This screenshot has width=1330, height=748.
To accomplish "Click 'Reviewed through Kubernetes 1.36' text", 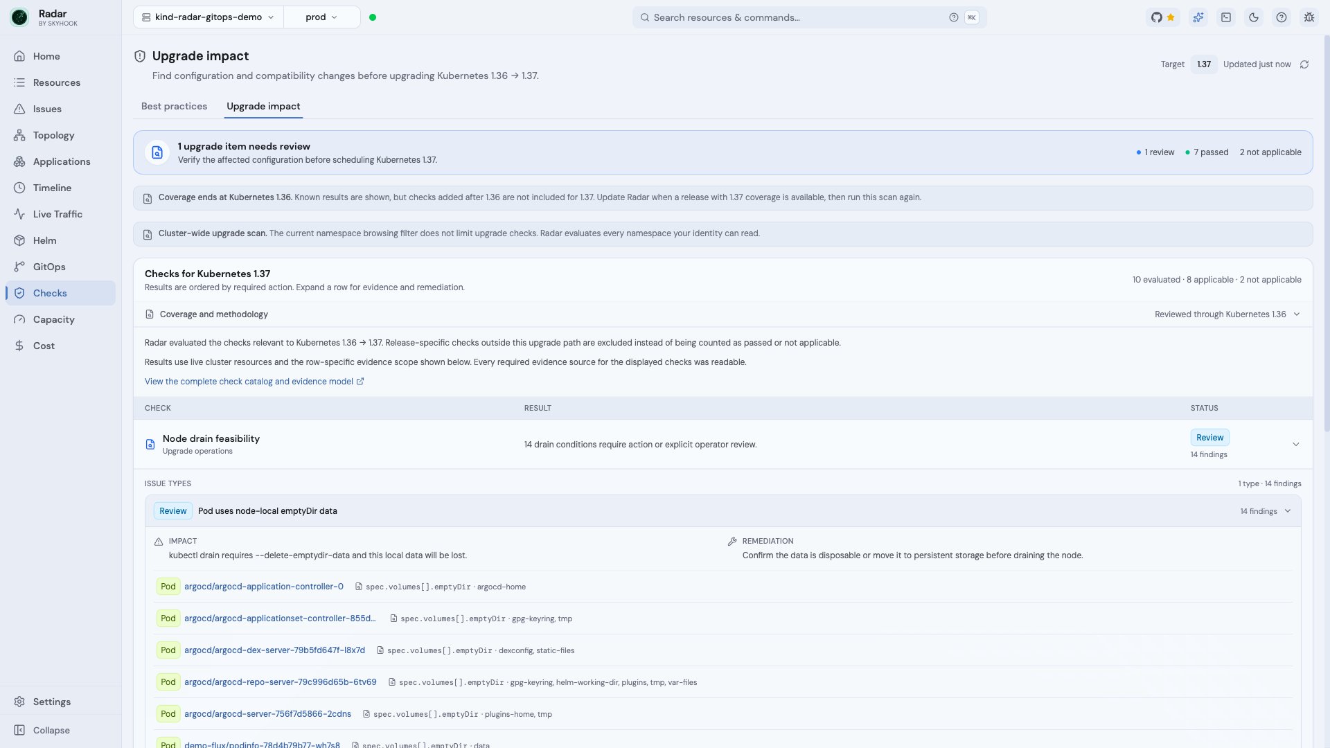I will [x=1220, y=314].
